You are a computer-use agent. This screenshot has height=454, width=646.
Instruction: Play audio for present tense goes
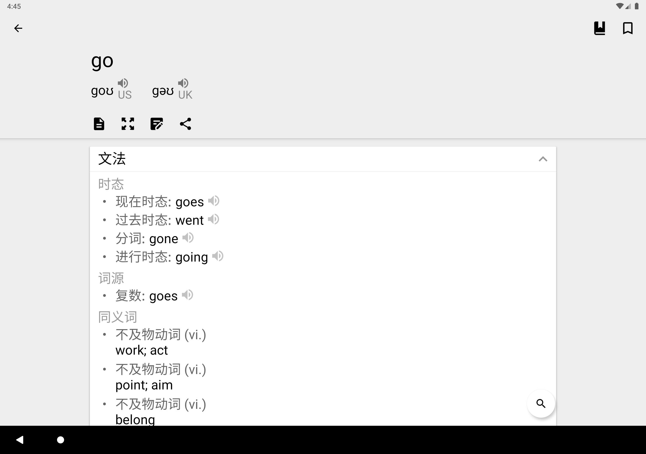214,201
